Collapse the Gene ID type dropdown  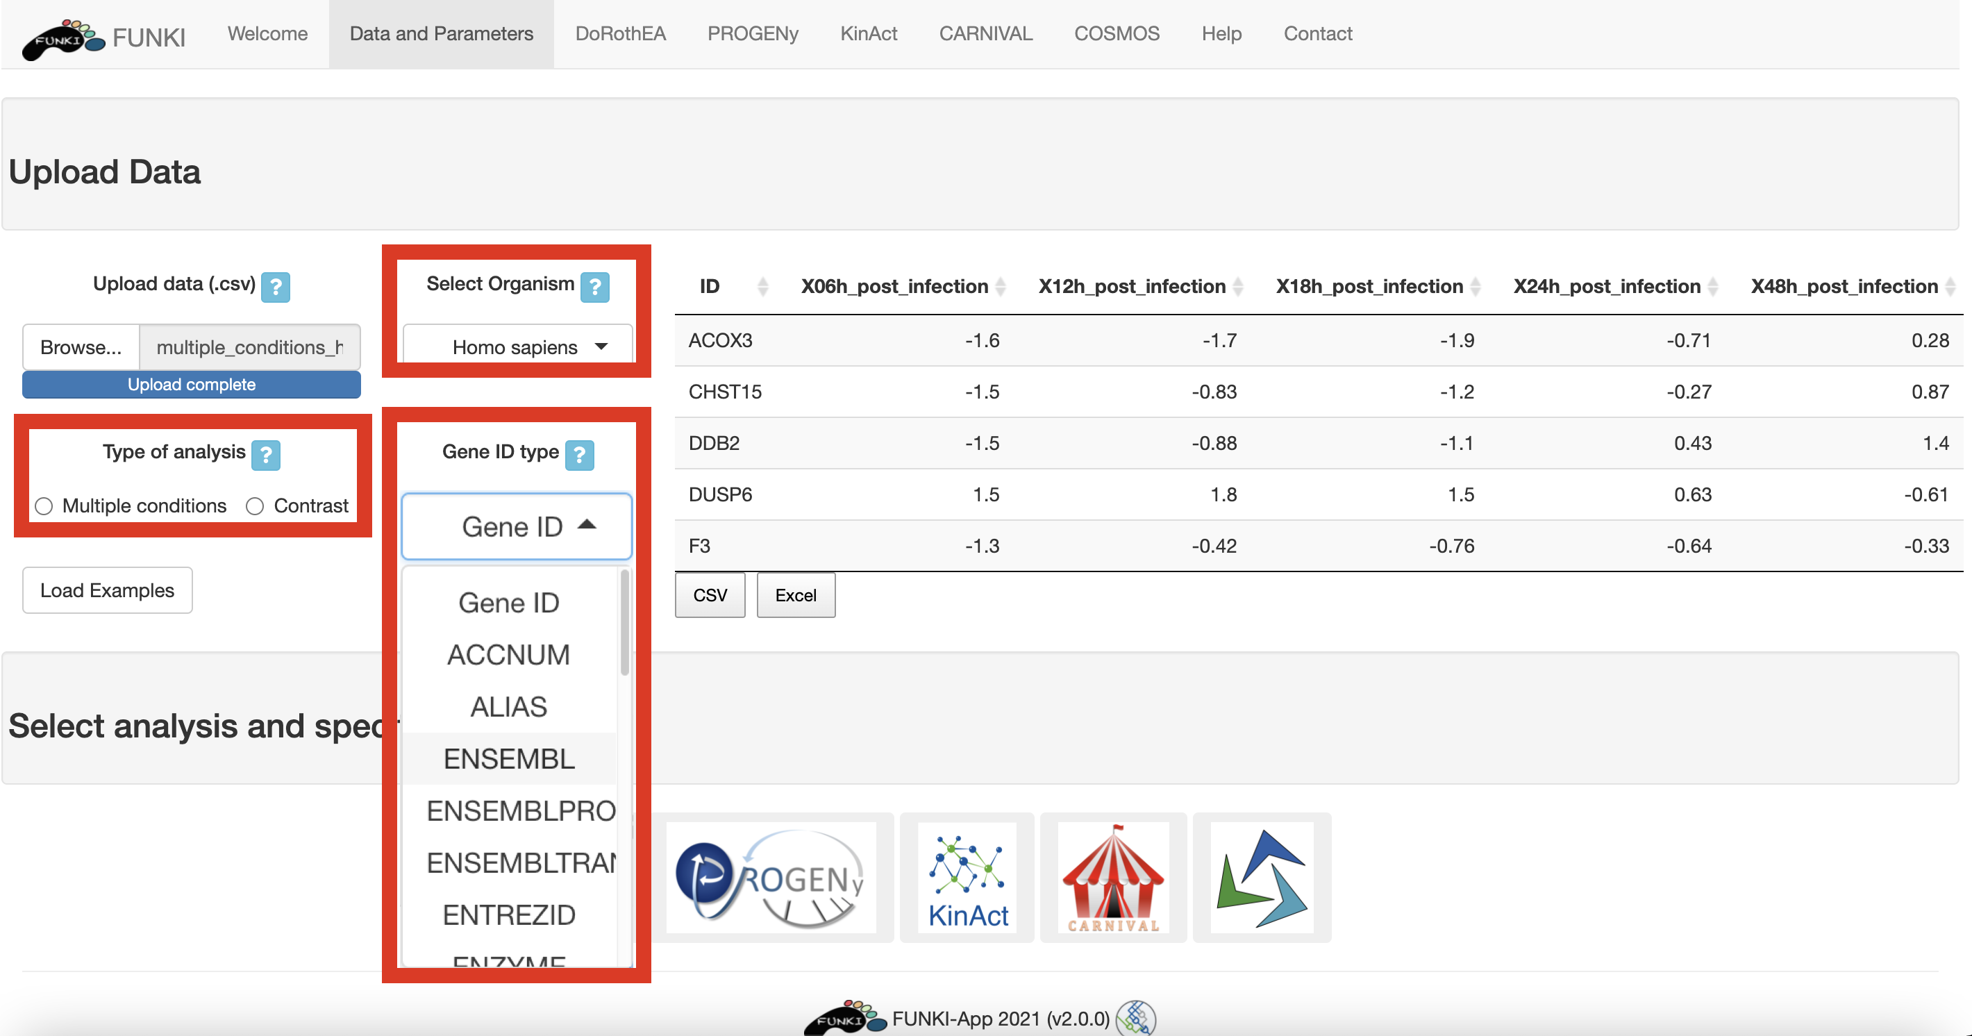point(517,527)
